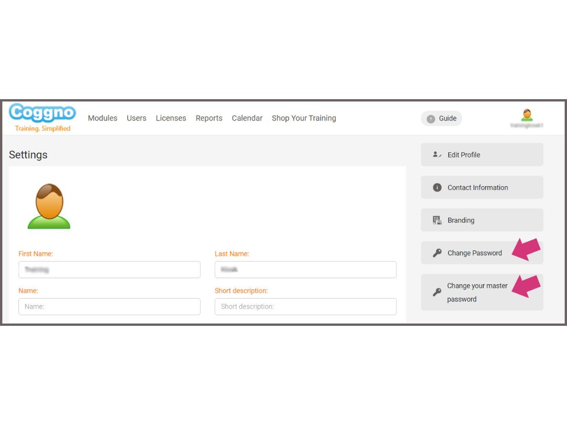Viewport: 567px width, 425px height.
Task: Open the Users menu
Action: pyautogui.click(x=136, y=118)
